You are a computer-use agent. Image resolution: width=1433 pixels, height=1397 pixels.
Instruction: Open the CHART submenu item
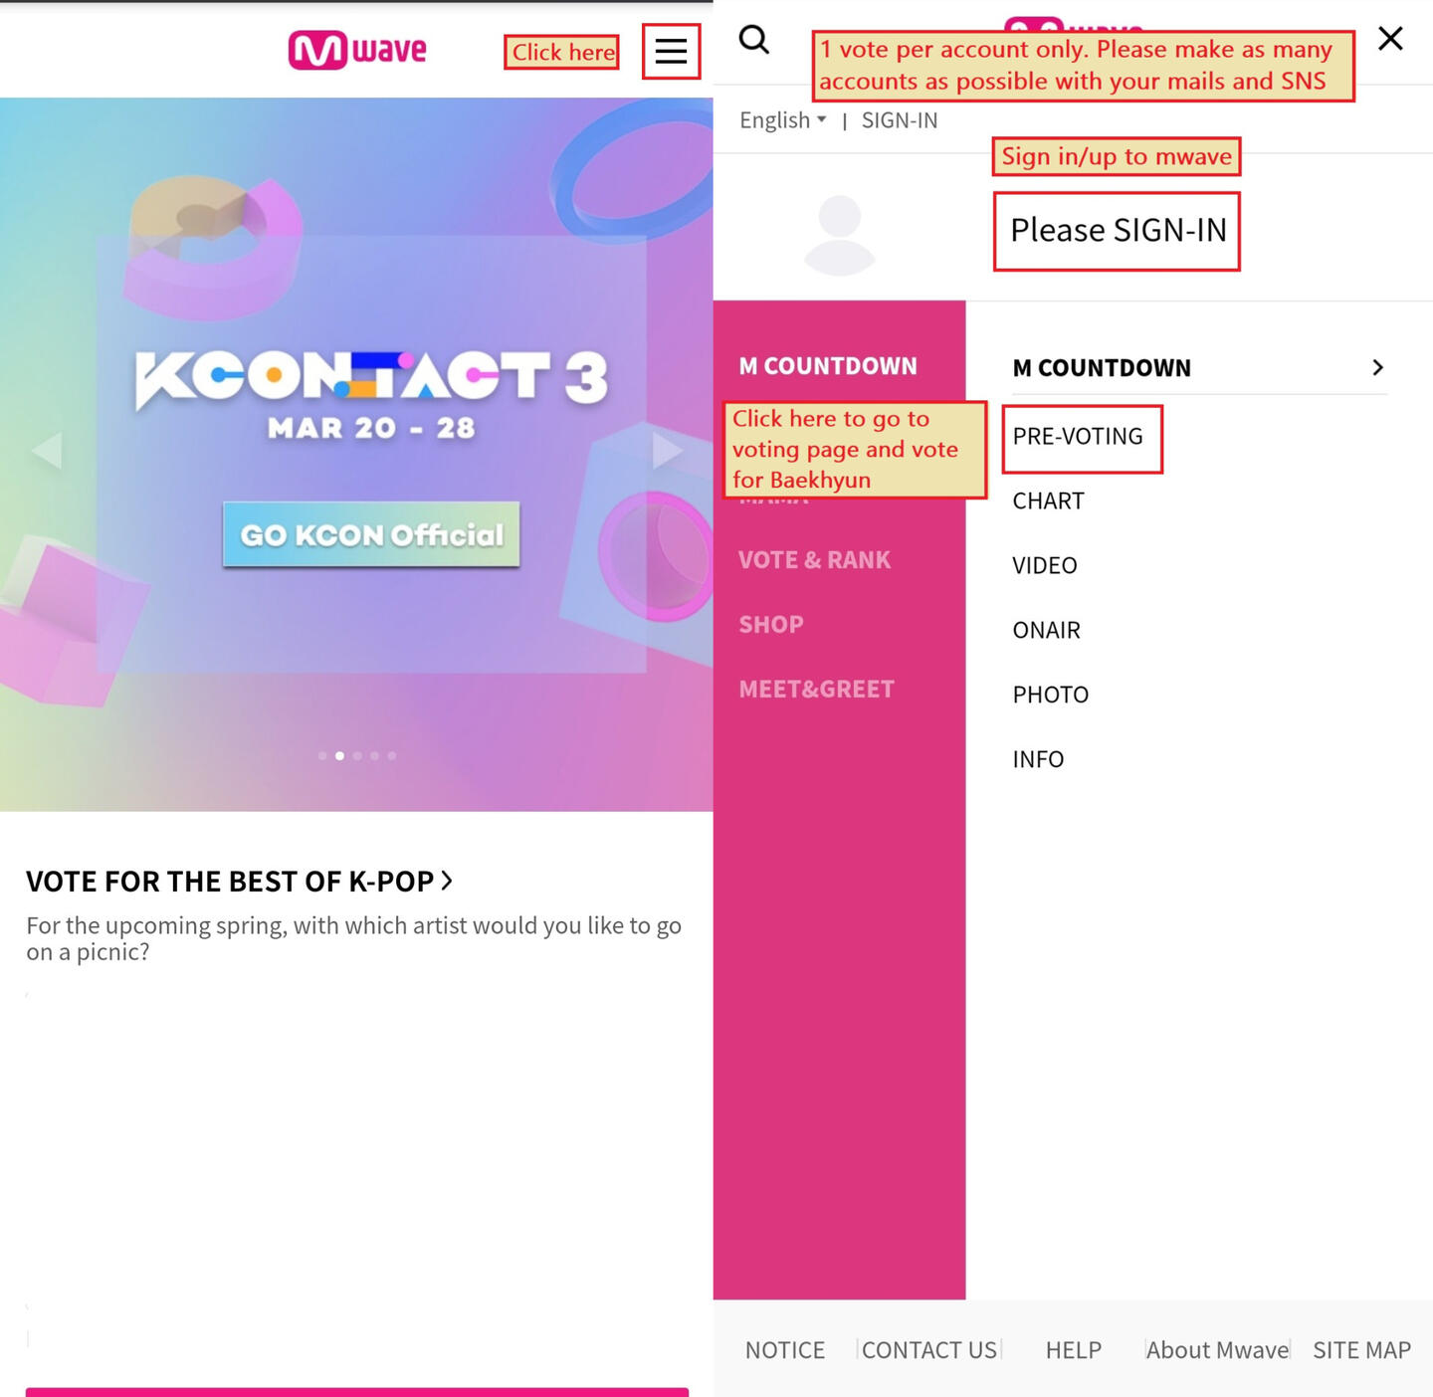point(1048,500)
